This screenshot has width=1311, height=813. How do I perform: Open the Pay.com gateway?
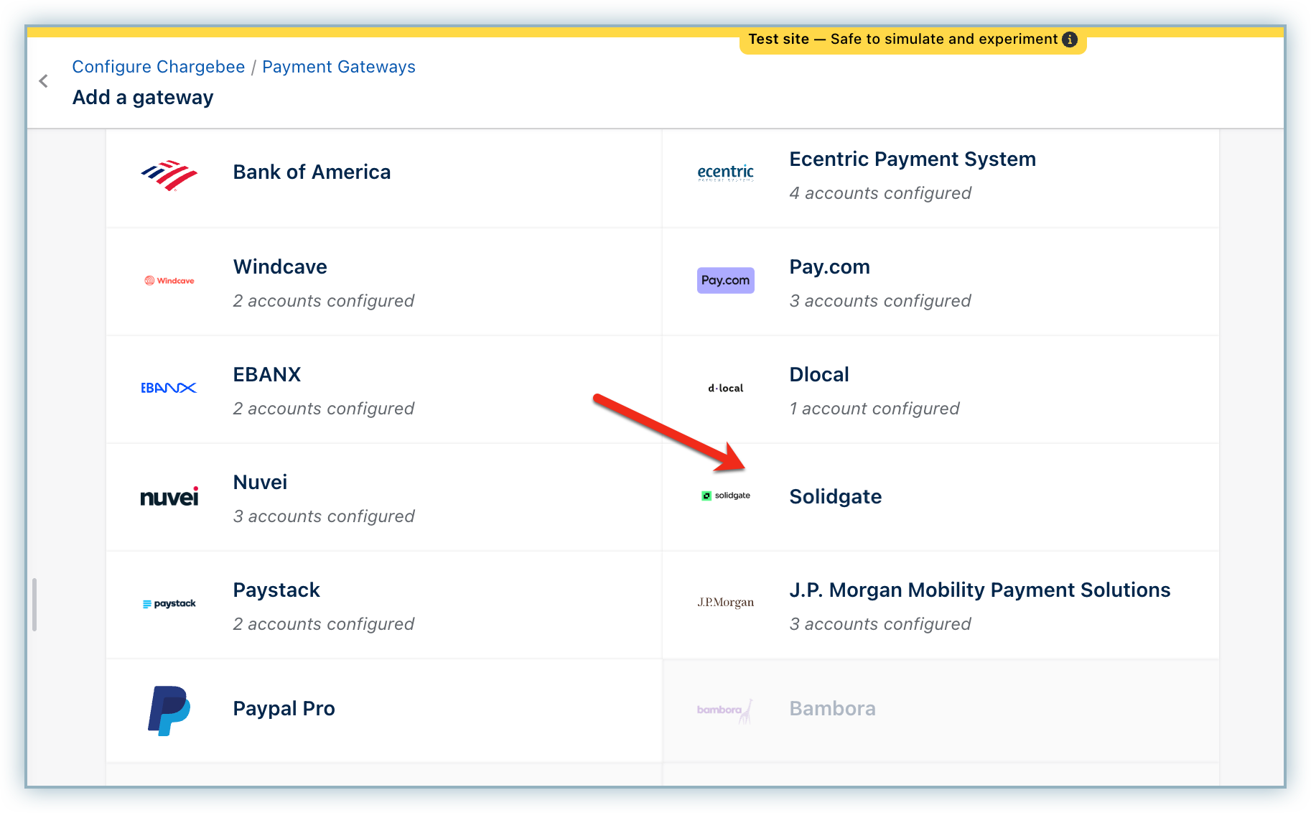[x=830, y=267]
